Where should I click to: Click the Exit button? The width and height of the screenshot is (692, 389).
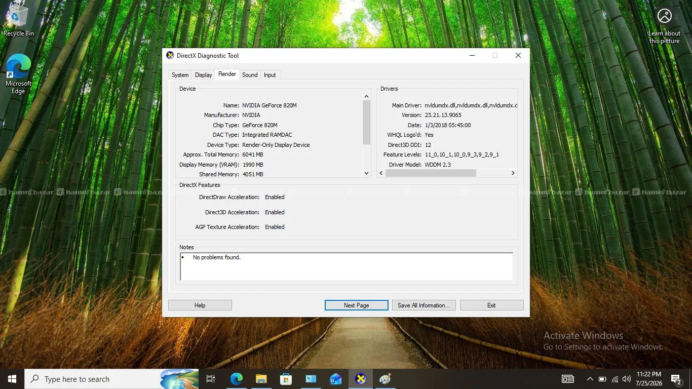[x=491, y=305]
